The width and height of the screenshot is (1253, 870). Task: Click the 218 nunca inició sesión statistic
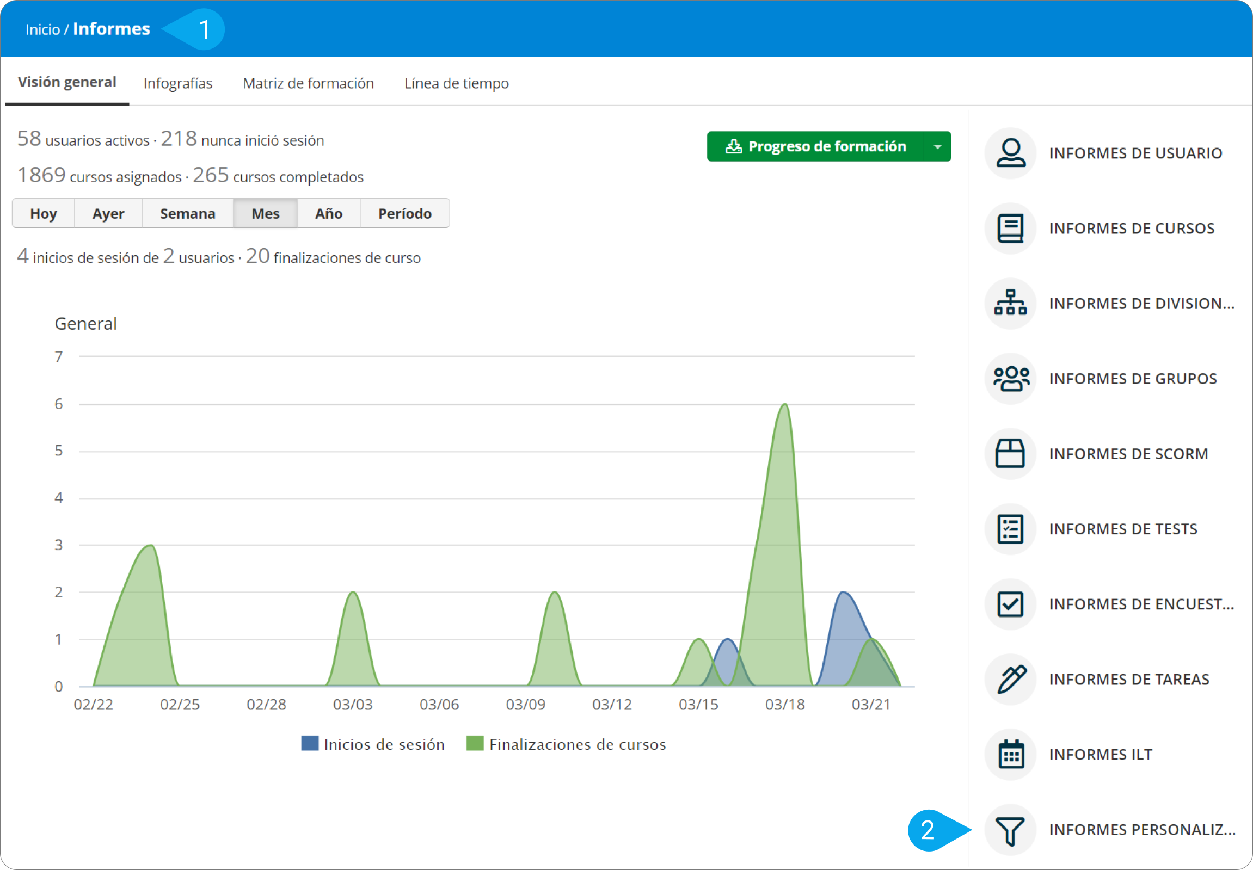point(242,139)
